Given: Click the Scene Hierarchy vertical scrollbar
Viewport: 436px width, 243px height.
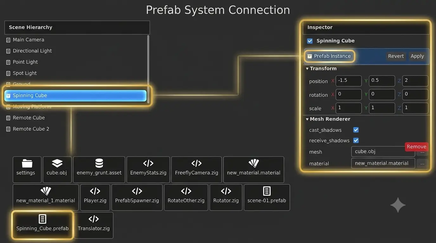Looking at the screenshot, I should 148,69.
